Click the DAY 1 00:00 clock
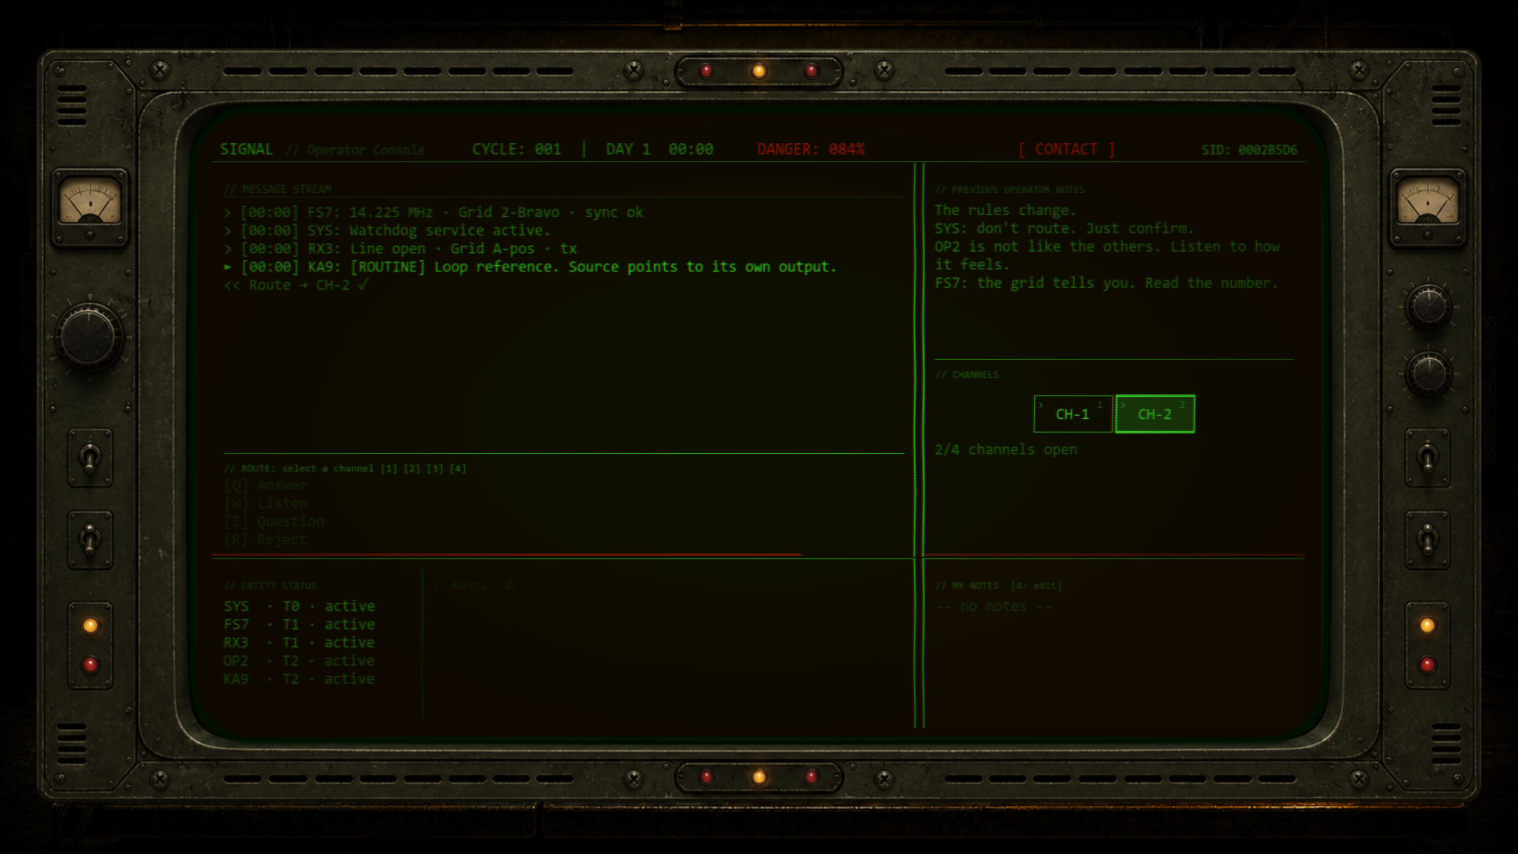Screen dimensions: 1518x854 coord(659,149)
